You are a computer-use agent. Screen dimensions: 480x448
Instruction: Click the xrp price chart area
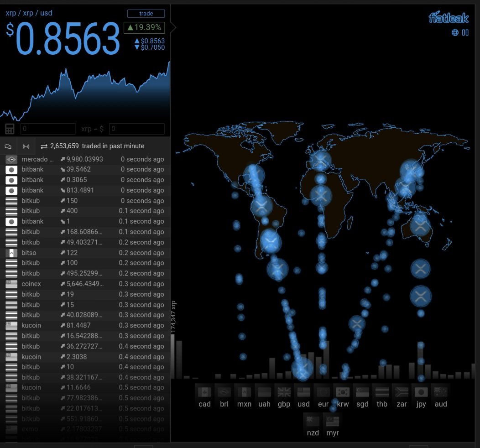click(x=85, y=90)
